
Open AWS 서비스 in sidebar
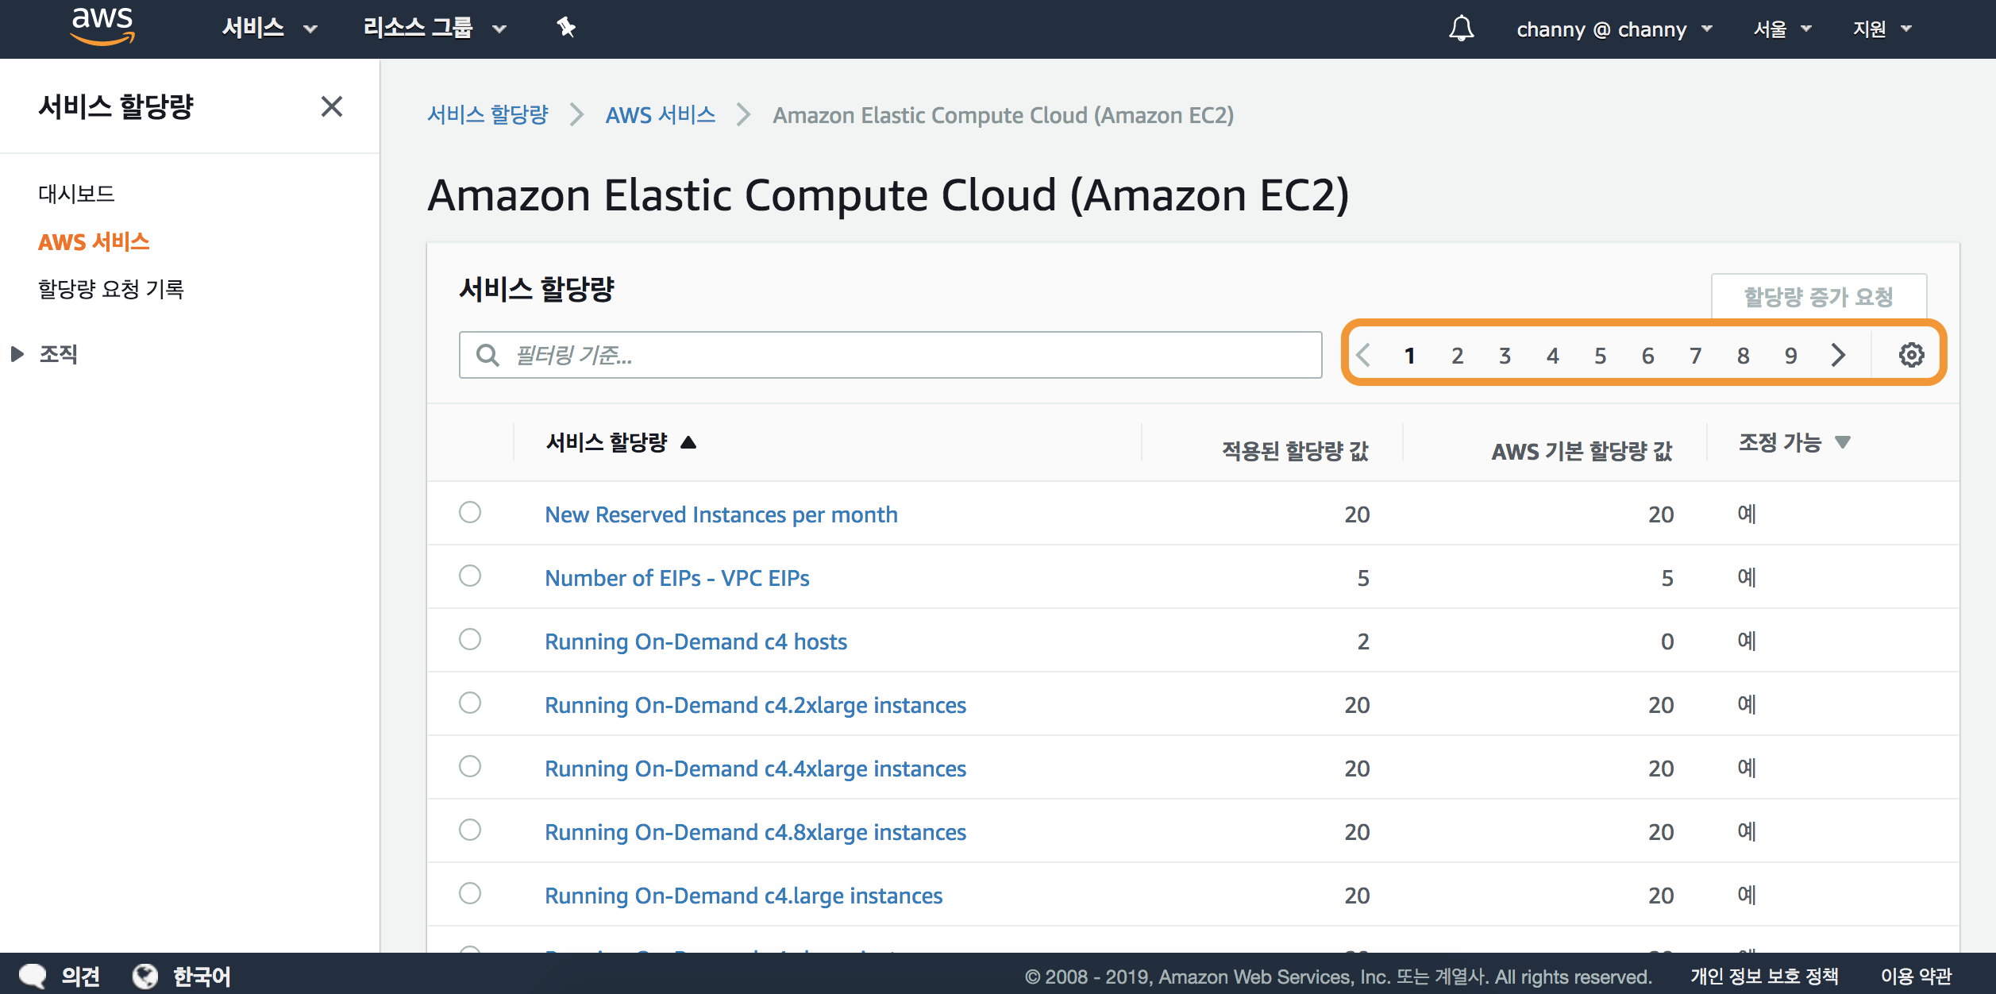[94, 241]
